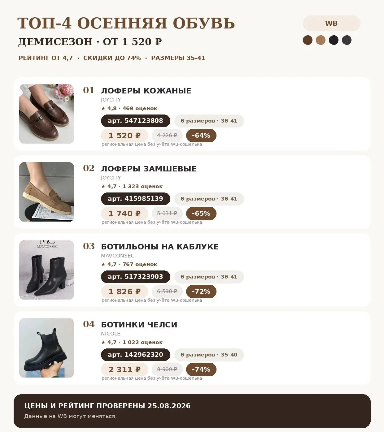Image resolution: width=384 pixels, height=432 pixels.
Task: Select the 6 размеров 35-40 size pill
Action: tap(209, 355)
